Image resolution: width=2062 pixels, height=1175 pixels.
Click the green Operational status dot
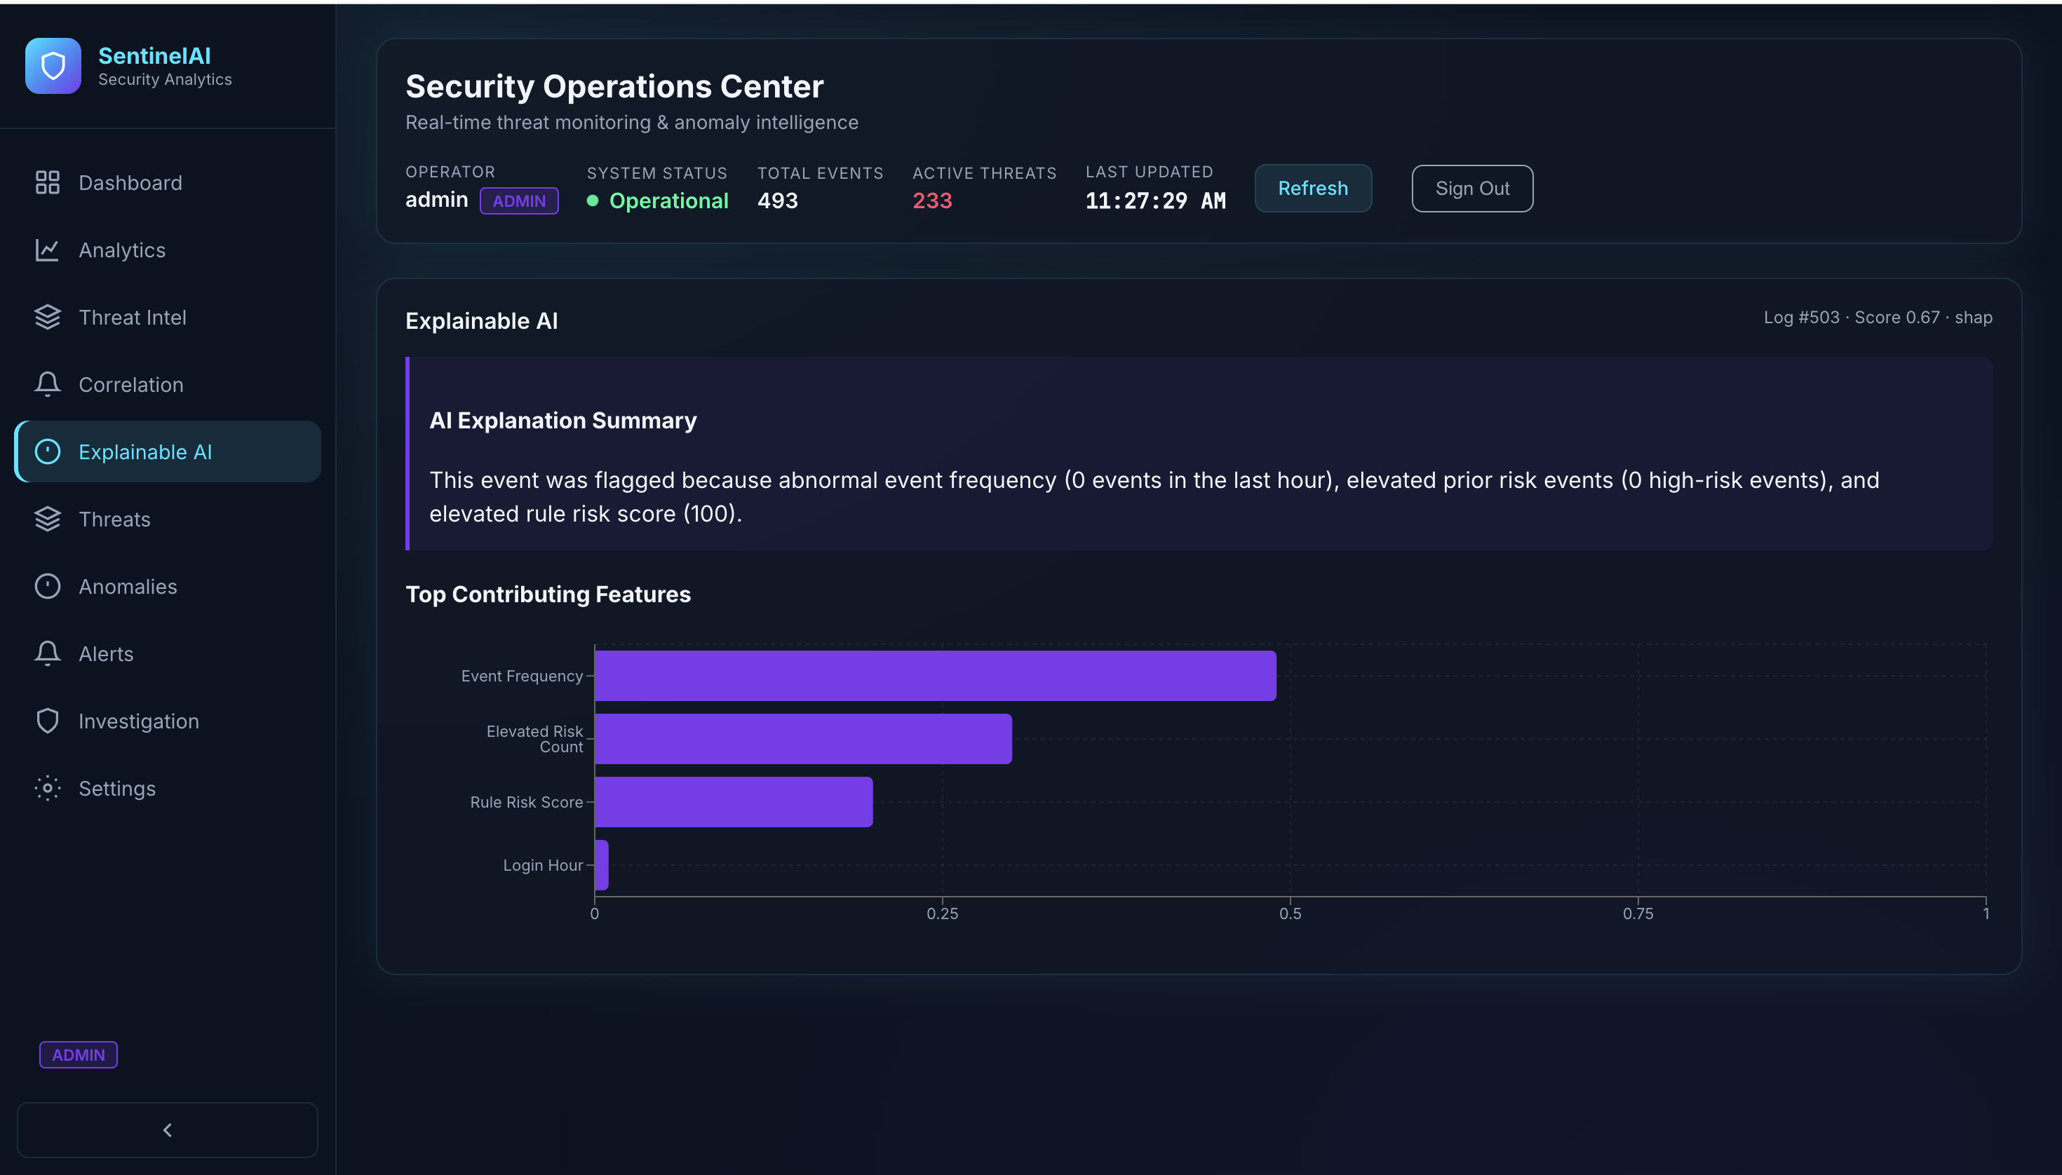pyautogui.click(x=593, y=201)
